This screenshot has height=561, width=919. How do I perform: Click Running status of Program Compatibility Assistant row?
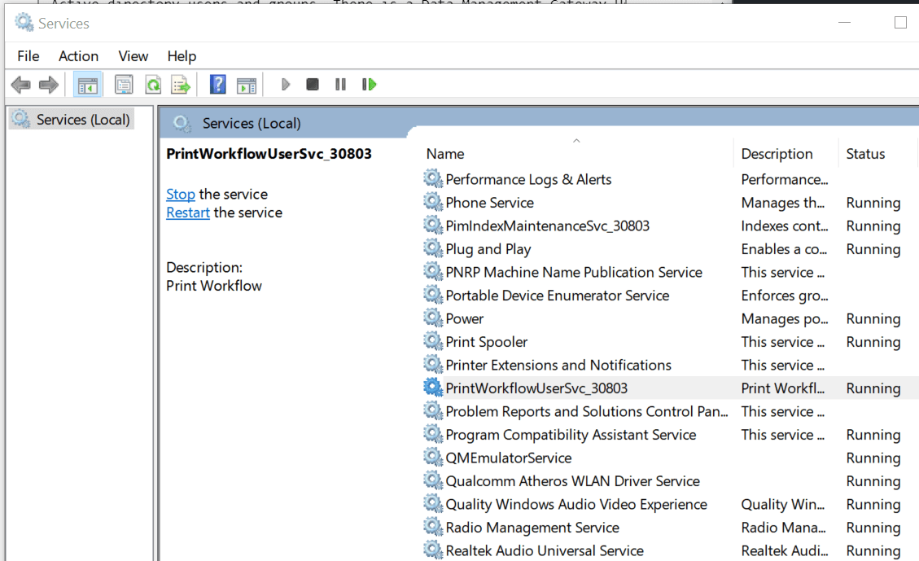click(873, 435)
